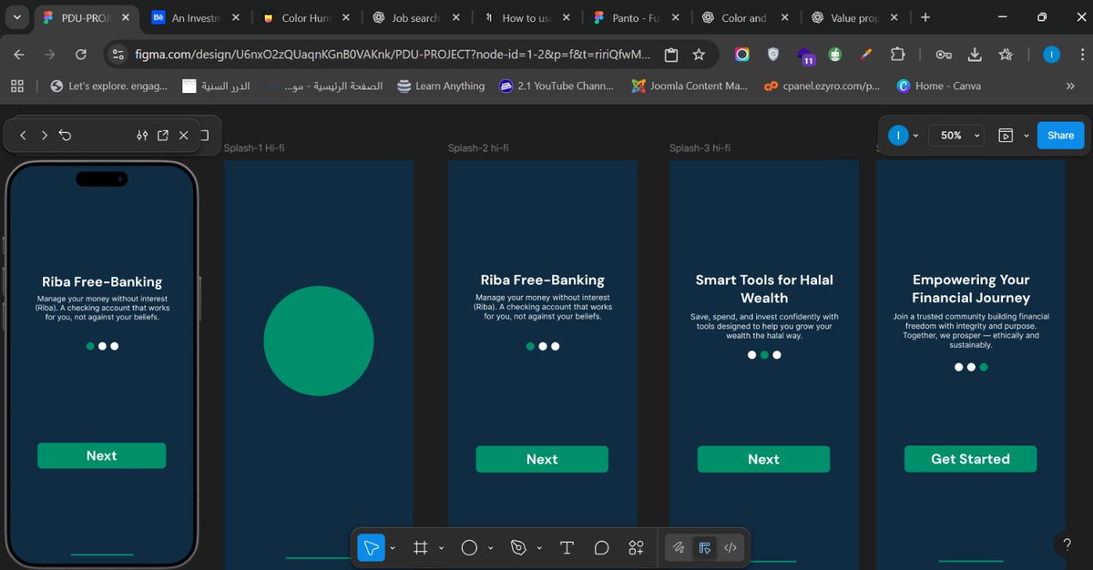Image resolution: width=1093 pixels, height=570 pixels.
Task: Select 'Smart Tools for Halal Wealth' heading
Action: pos(764,289)
